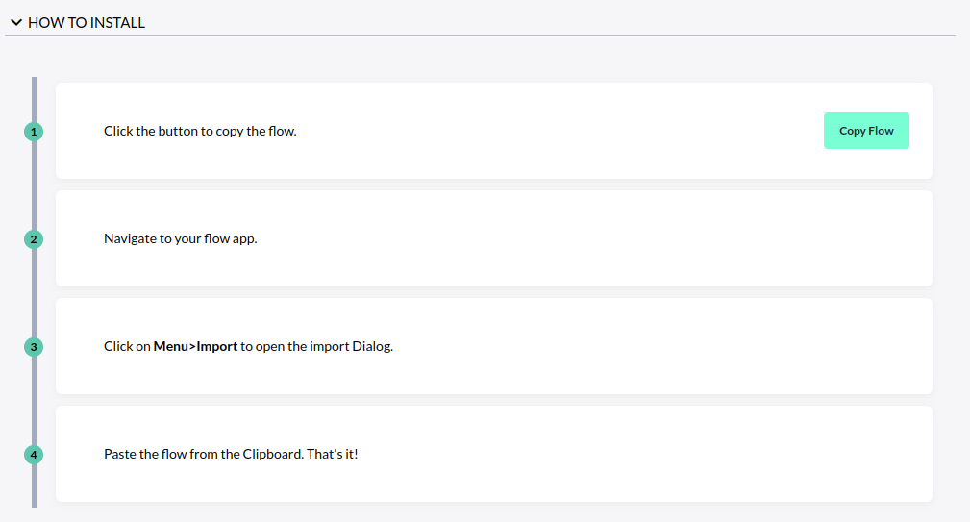Select the step 4 numbered circle
Screen dimensions: 970x522
pyautogui.click(x=34, y=455)
